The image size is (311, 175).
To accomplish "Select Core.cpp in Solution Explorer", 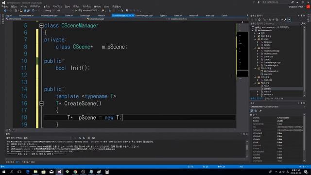I will (x=267, y=42).
